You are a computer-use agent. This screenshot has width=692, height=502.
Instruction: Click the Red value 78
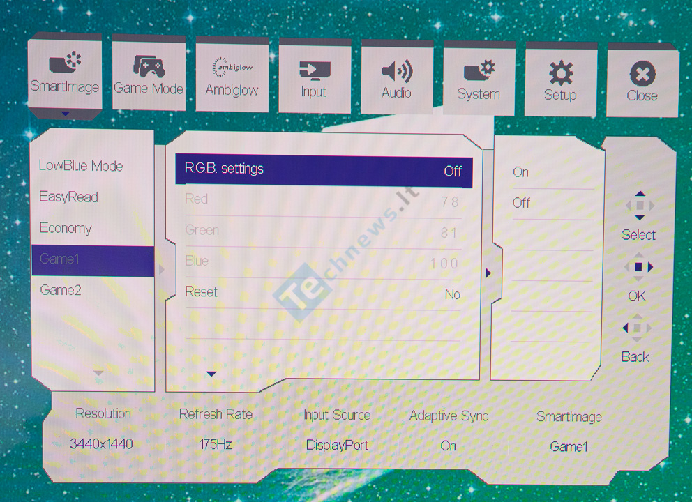(x=450, y=202)
